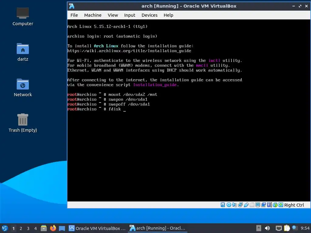Click the 'Arch Linux 5.15.12-arch1-1 (tty1)' line
The image size is (311, 233).
click(107, 27)
